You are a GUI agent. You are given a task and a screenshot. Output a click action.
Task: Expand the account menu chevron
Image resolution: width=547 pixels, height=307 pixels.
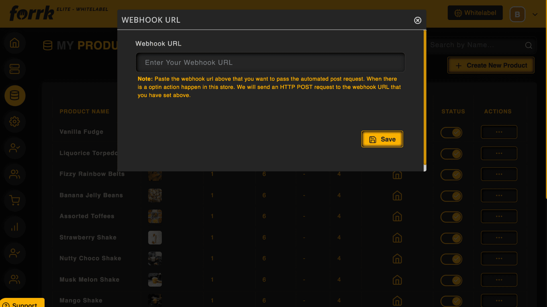(x=535, y=14)
